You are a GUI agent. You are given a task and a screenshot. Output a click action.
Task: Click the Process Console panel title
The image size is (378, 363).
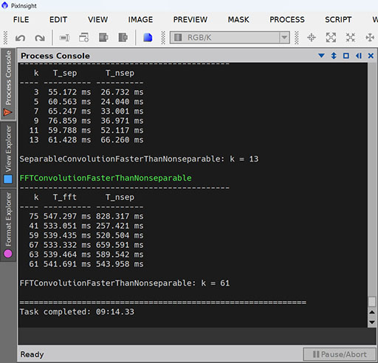point(55,56)
